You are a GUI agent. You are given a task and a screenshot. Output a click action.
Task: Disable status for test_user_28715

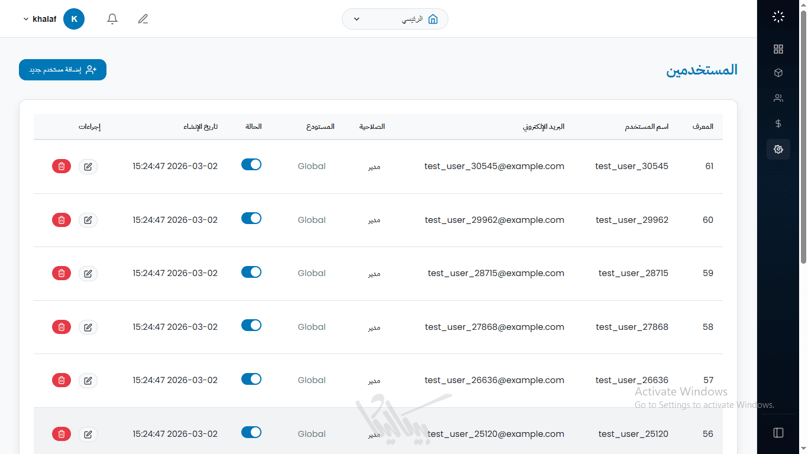(x=251, y=272)
